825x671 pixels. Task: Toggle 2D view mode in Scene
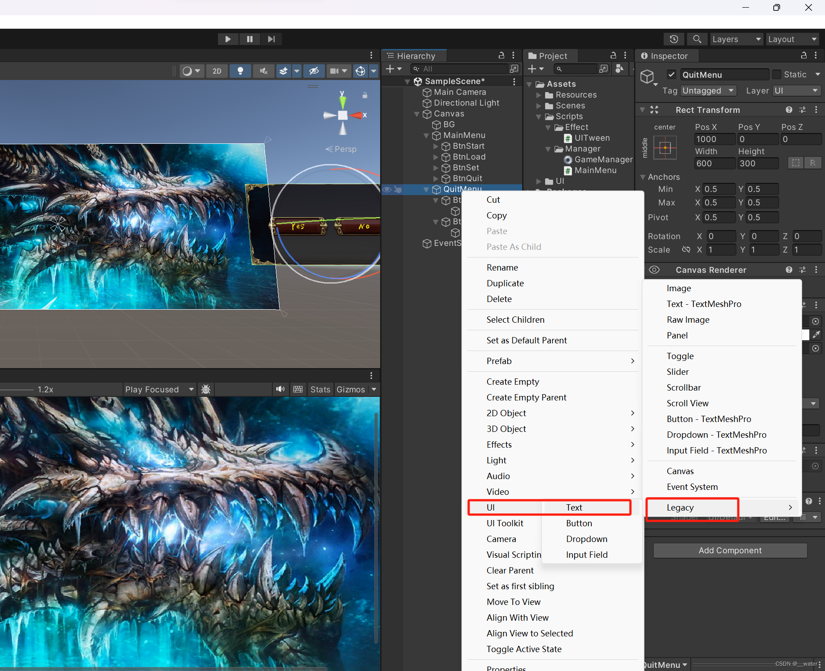217,71
